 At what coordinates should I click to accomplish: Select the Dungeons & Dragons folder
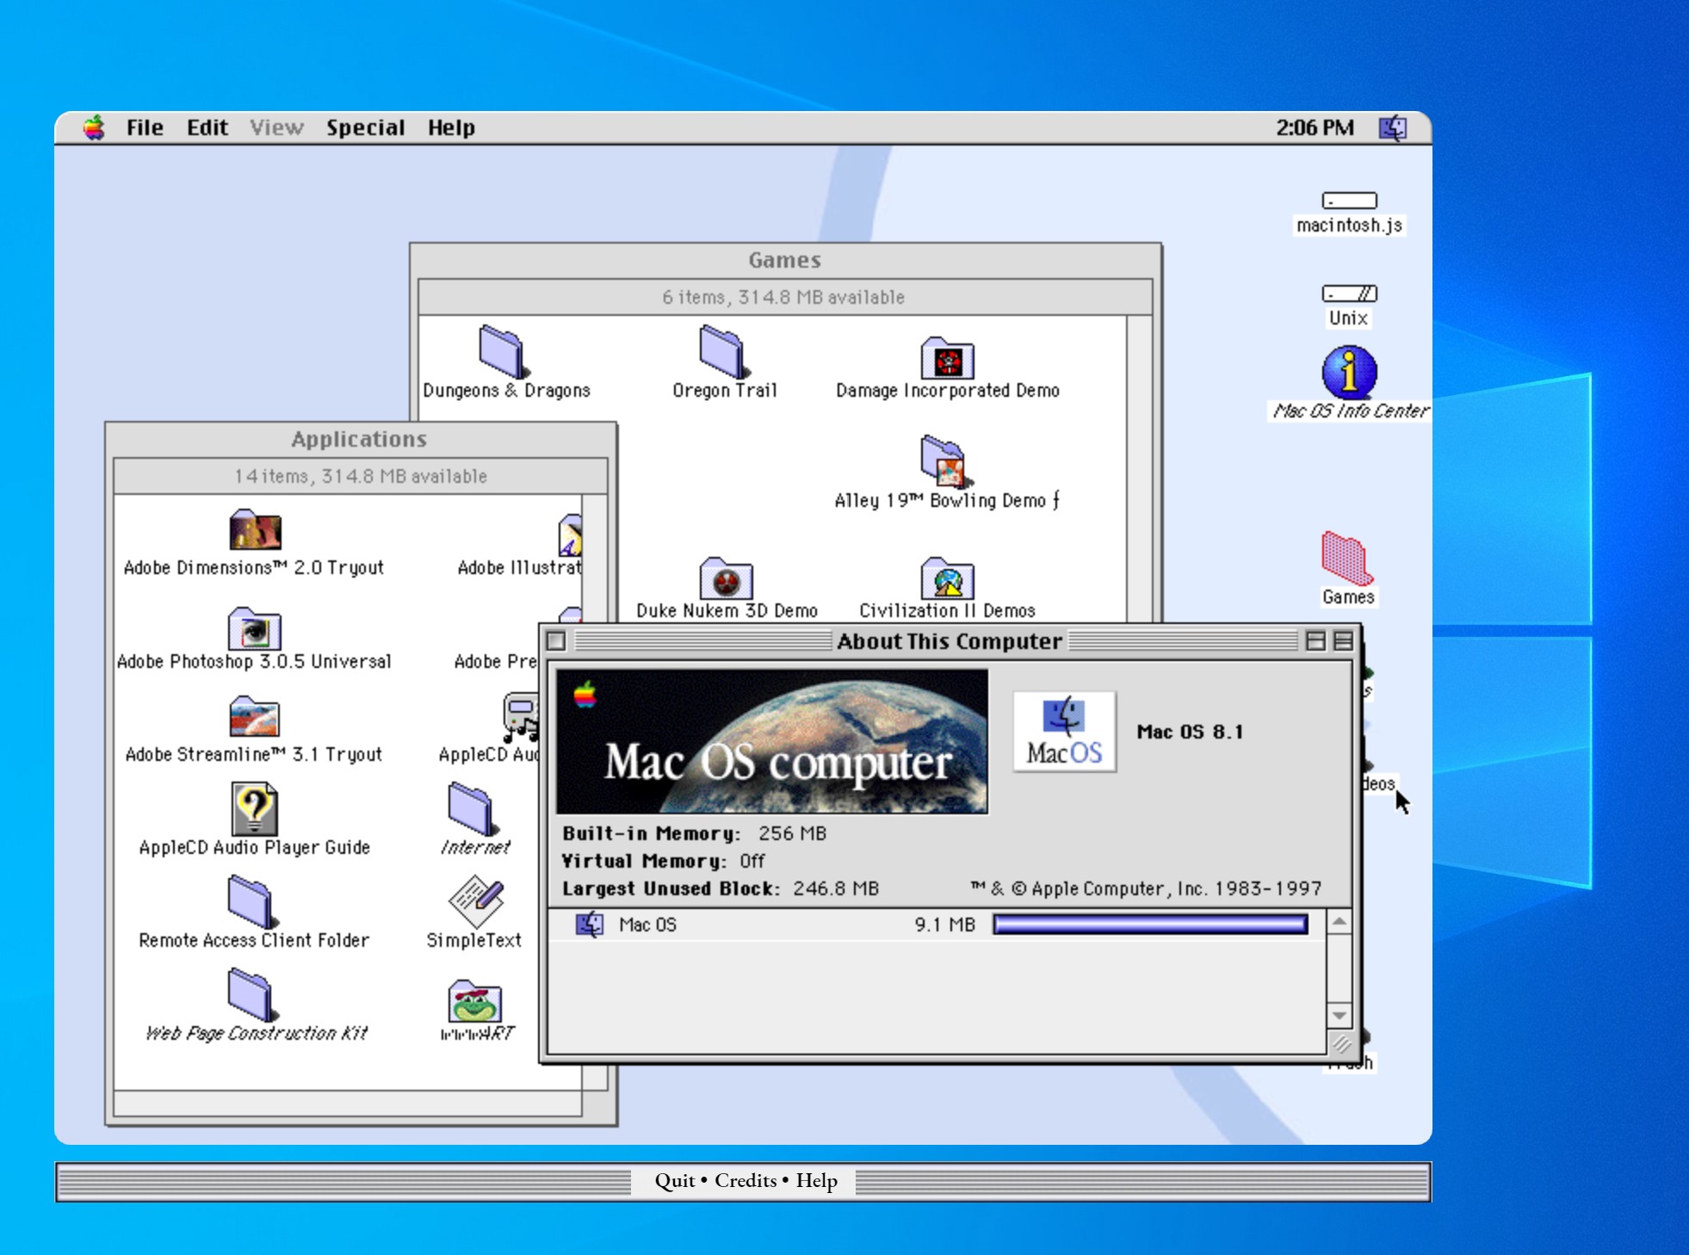(503, 352)
